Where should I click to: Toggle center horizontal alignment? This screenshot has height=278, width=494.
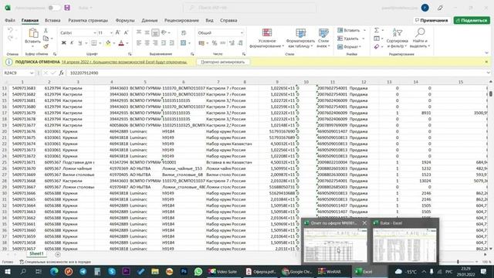click(x=147, y=43)
